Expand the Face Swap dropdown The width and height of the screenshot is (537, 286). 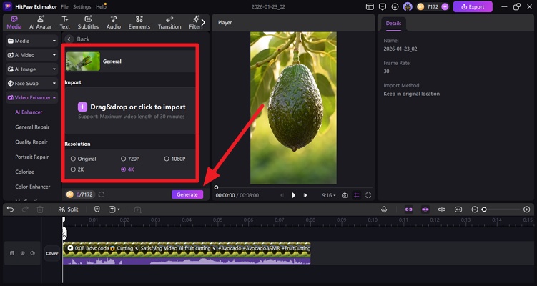(x=32, y=83)
